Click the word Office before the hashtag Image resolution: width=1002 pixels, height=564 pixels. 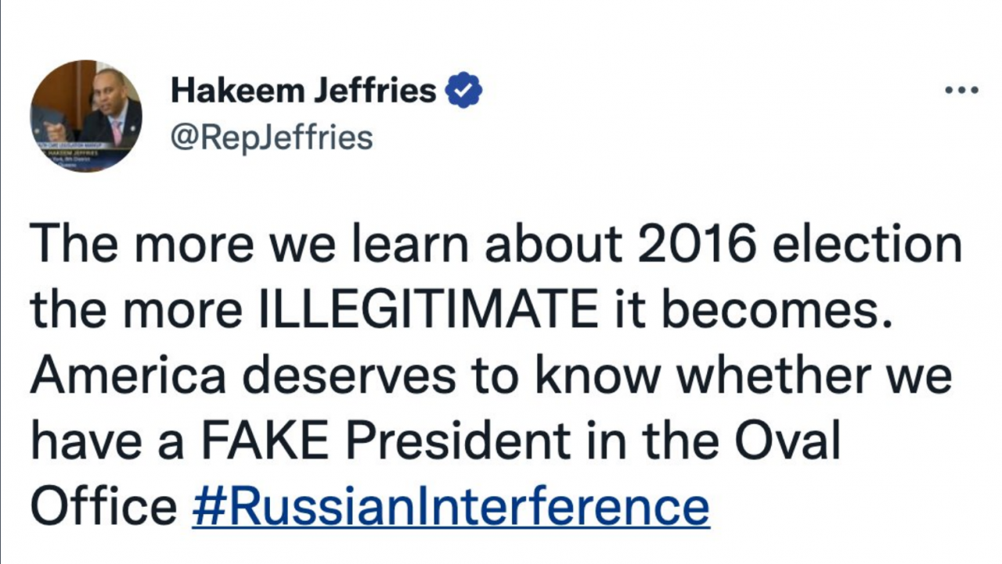click(x=103, y=506)
